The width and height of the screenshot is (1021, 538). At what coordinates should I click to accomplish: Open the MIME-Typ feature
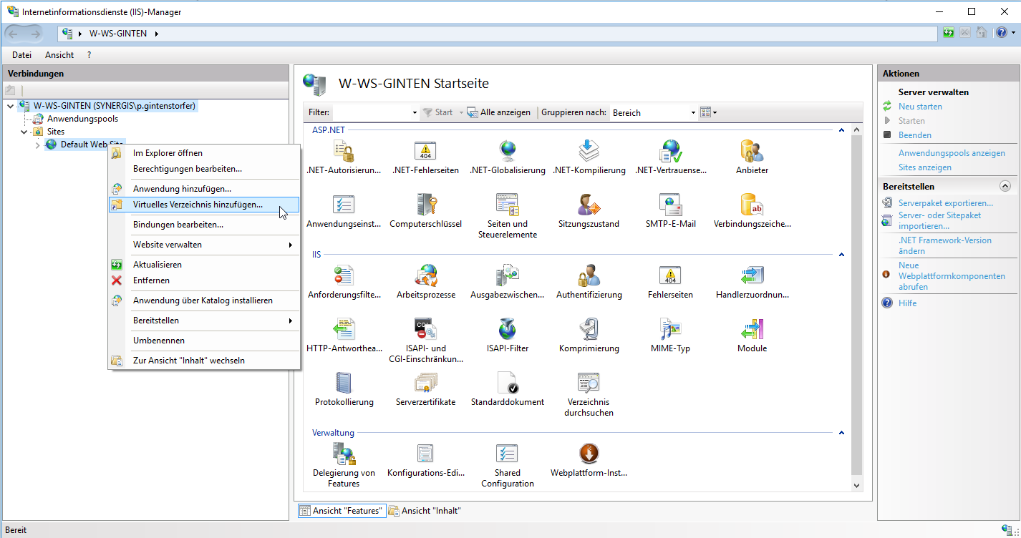point(670,334)
